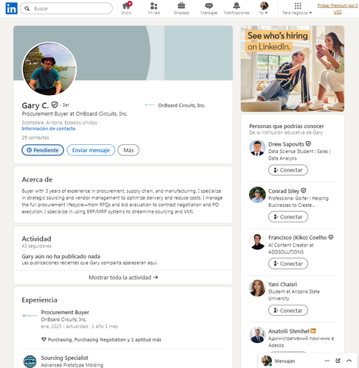Open Conrad Isley profile photo
The width and height of the screenshot is (359, 368).
(257, 195)
